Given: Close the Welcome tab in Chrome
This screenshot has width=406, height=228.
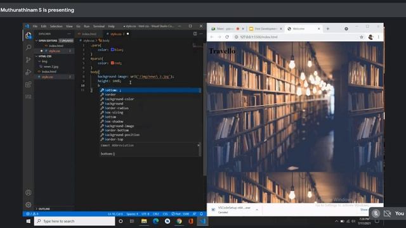Looking at the screenshot, I should click(x=319, y=28).
